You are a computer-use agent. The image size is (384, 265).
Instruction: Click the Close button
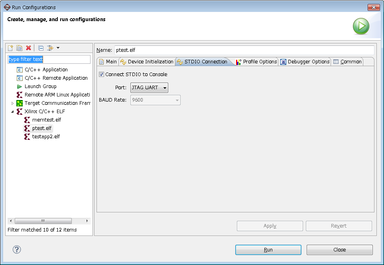point(339,250)
